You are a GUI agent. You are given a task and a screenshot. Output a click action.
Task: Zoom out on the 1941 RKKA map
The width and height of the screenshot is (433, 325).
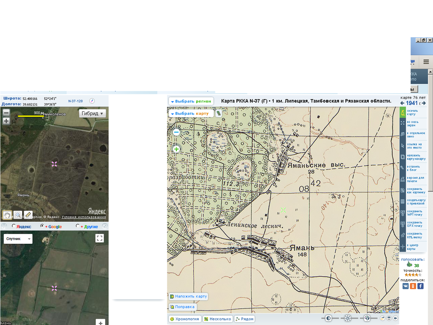pyautogui.click(x=176, y=132)
